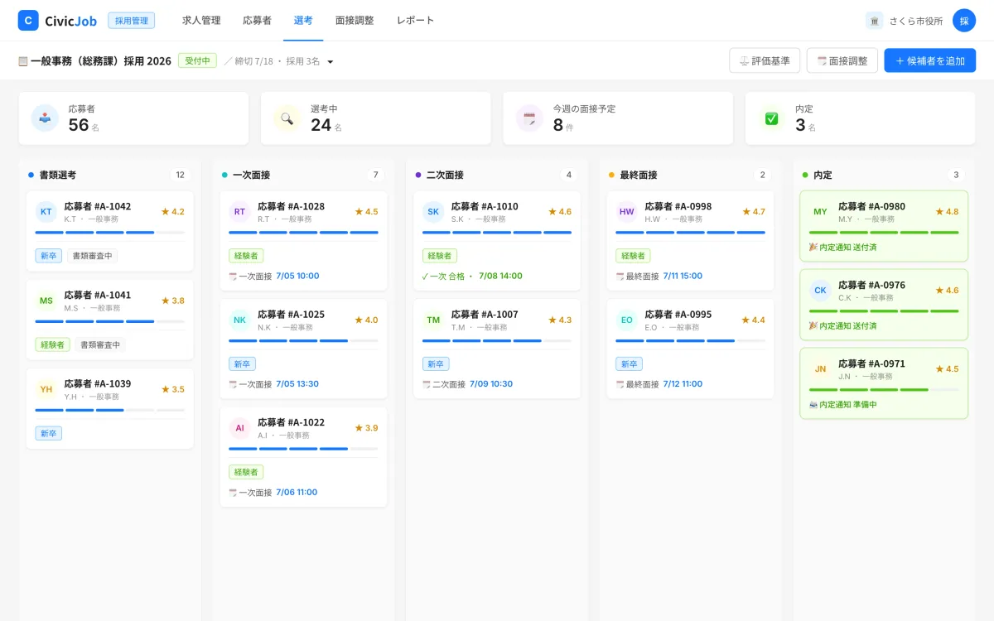Image resolution: width=994 pixels, height=621 pixels.
Task: Click the 面接調整 toolbar button
Action: coord(842,60)
